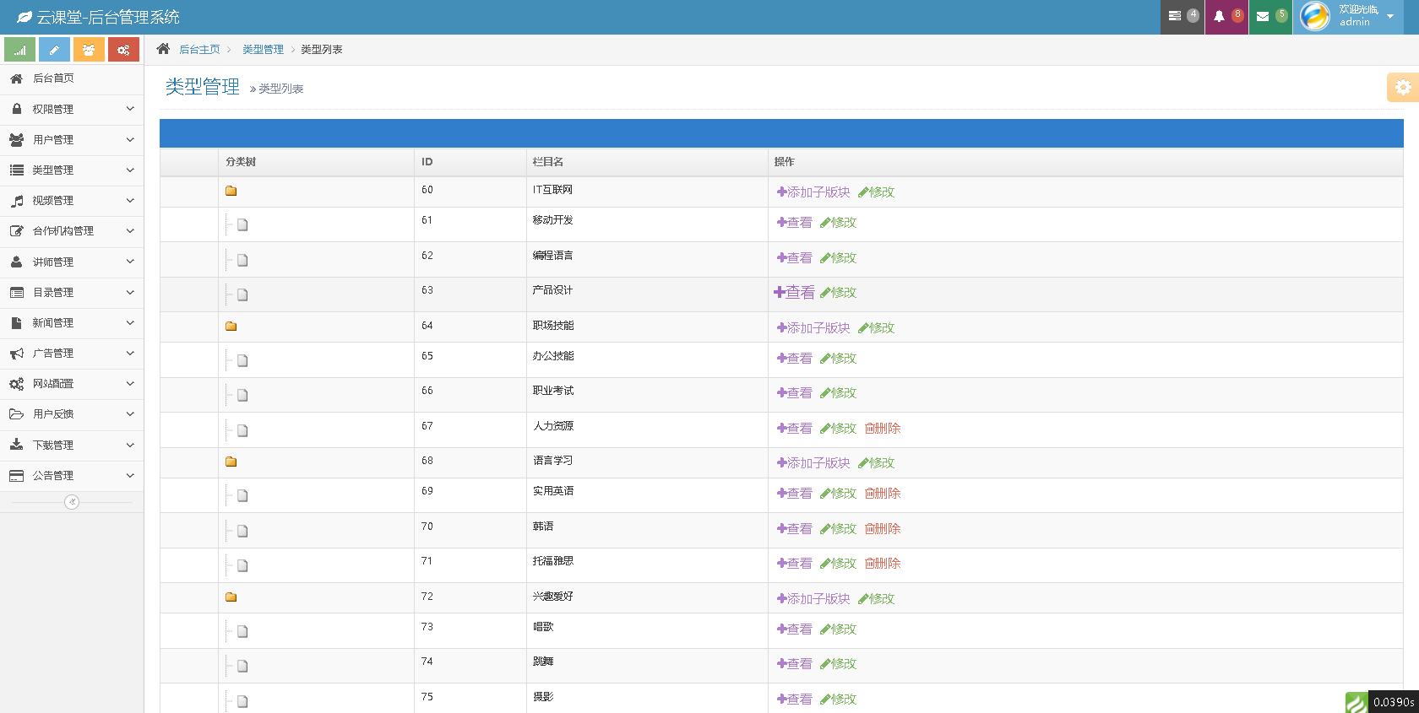Expand the 视频管理 sidebar menu
This screenshot has width=1419, height=713.
coord(72,201)
